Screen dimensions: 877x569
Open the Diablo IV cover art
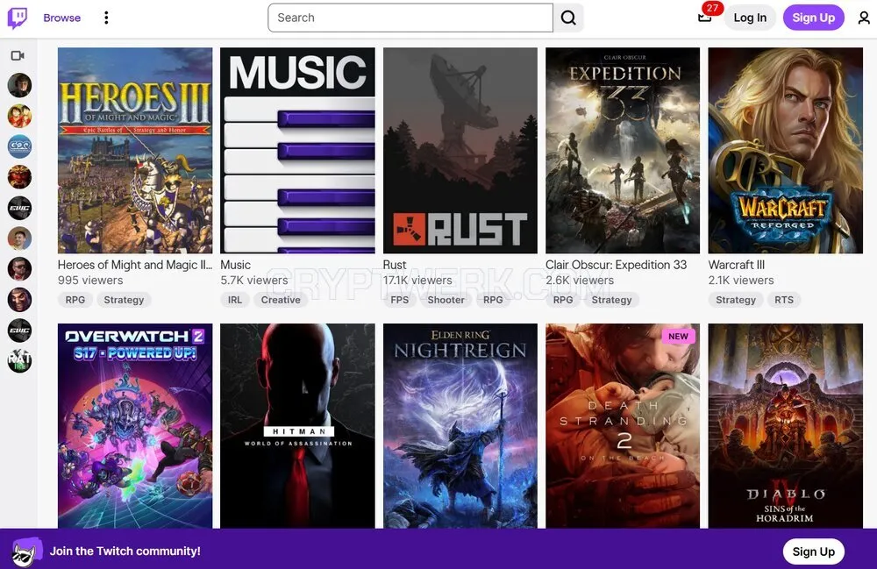coord(785,426)
